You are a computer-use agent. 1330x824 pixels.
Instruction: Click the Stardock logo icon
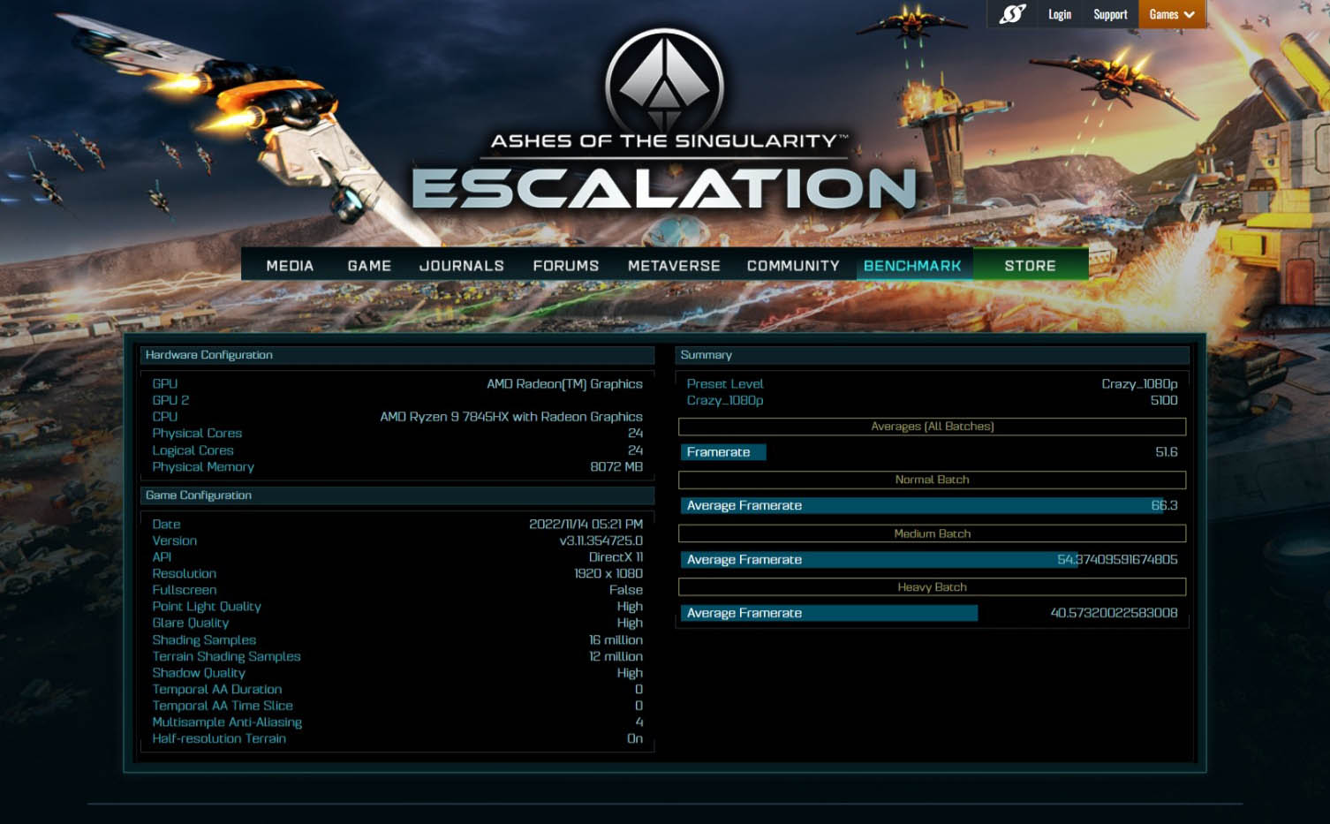[1012, 14]
